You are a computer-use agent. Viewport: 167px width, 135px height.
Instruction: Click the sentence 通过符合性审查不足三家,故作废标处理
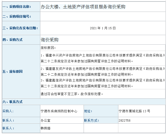(72, 94)
